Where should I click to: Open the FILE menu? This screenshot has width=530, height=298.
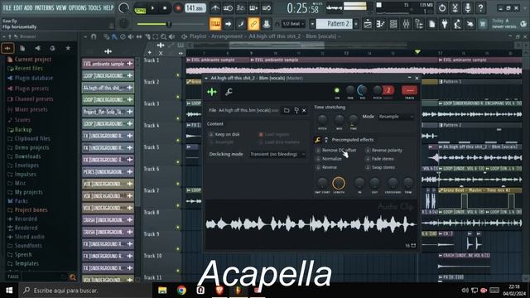tap(7, 7)
